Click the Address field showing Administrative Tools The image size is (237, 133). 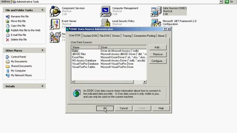point(116,1)
